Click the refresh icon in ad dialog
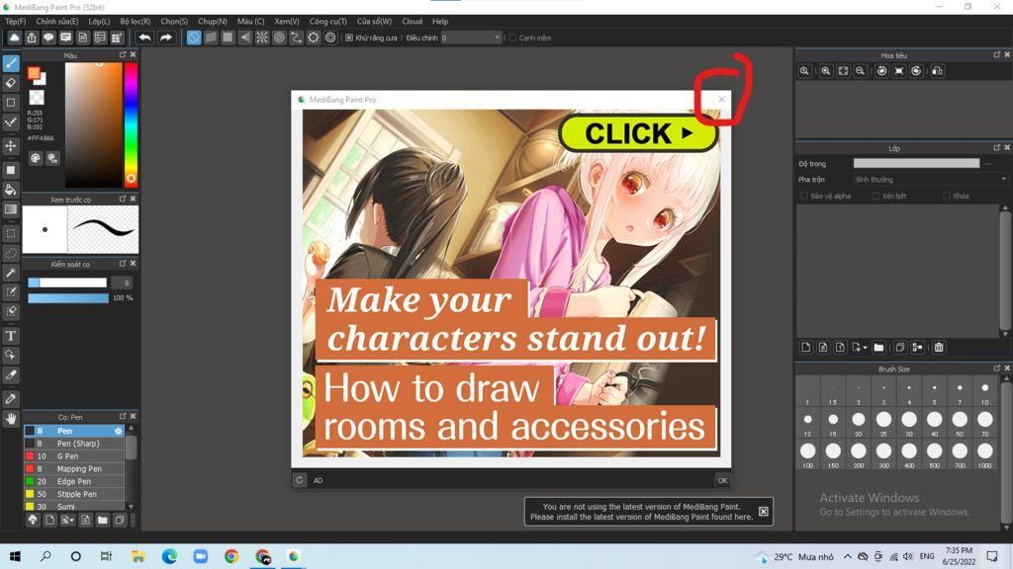This screenshot has width=1013, height=569. [299, 480]
